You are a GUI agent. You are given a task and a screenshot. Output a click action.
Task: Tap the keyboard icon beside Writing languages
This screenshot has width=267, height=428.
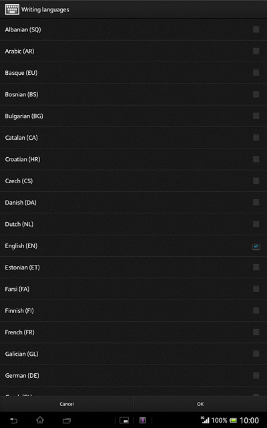pyautogui.click(x=12, y=9)
